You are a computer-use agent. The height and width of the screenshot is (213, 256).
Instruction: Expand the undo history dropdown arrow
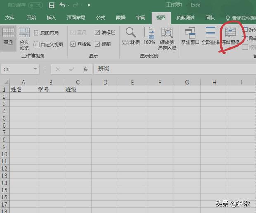tap(68, 6)
